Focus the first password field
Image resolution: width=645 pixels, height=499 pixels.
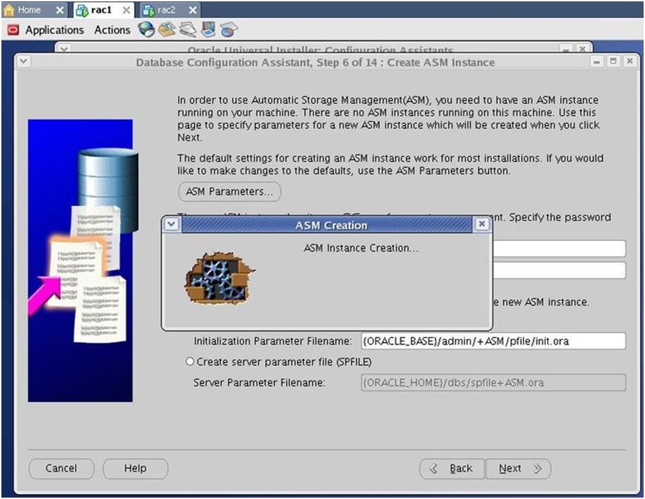[559, 248]
